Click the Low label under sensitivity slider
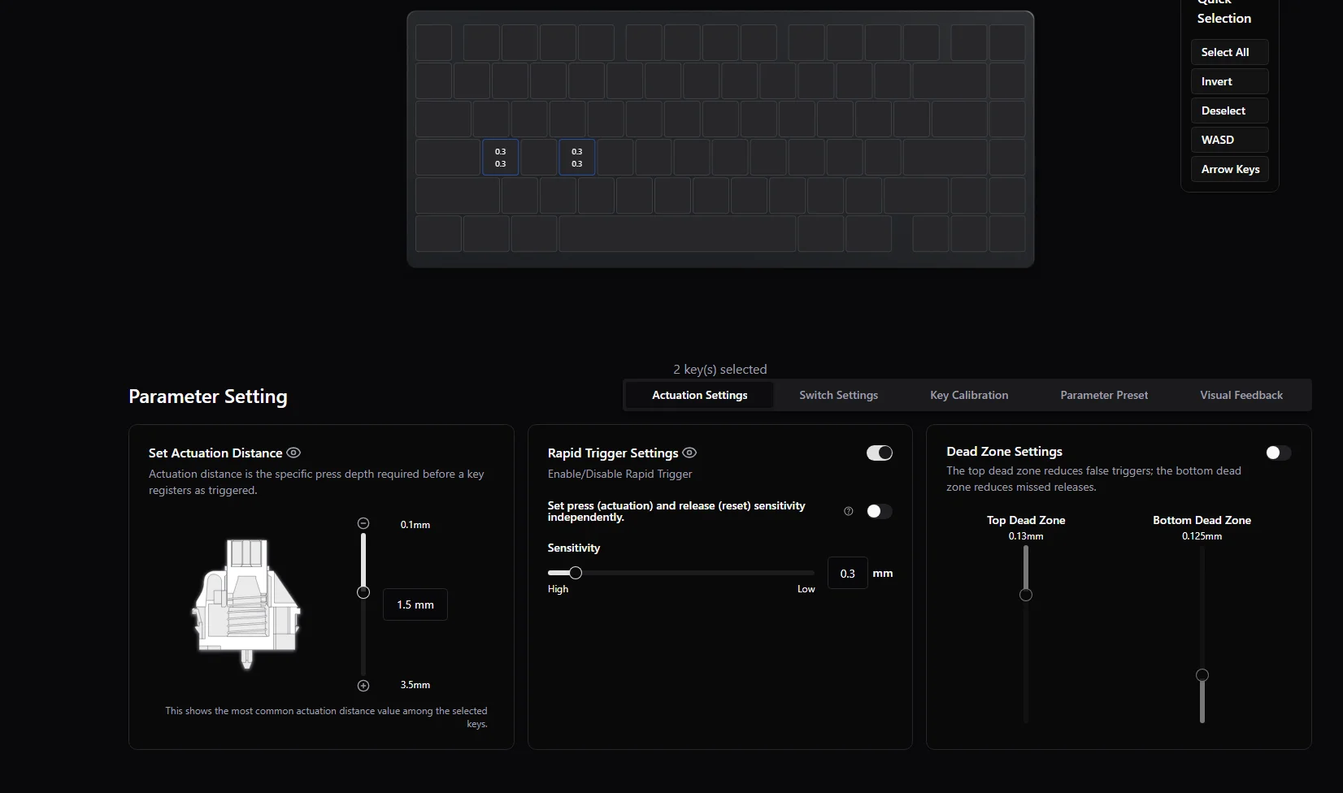The width and height of the screenshot is (1343, 793). [x=806, y=589]
